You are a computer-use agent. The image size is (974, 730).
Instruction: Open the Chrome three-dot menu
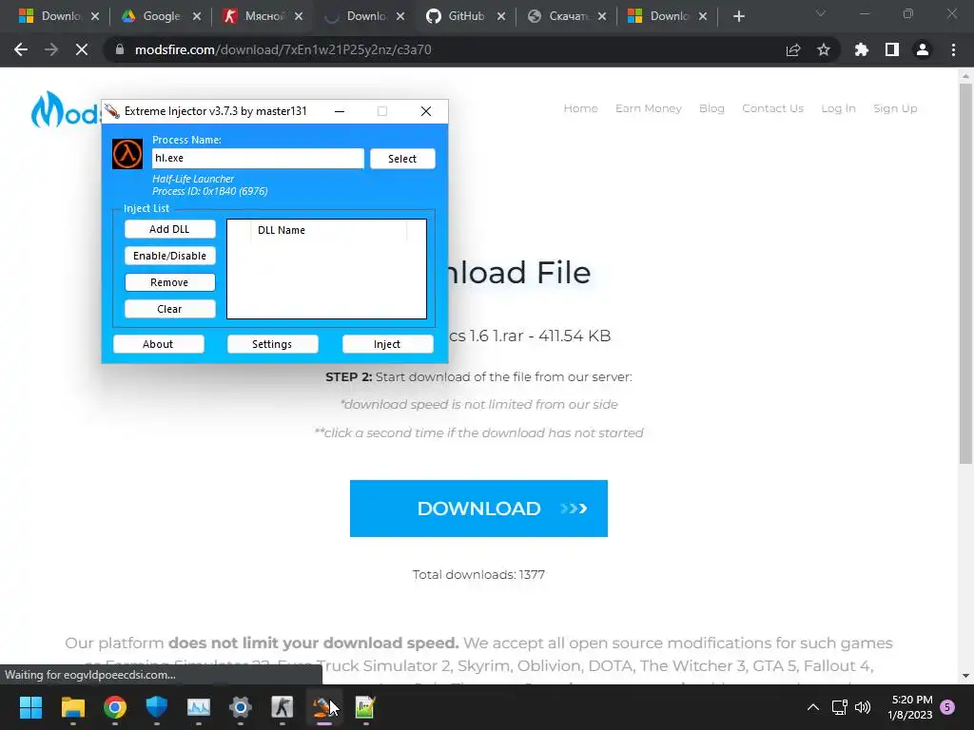(x=953, y=49)
